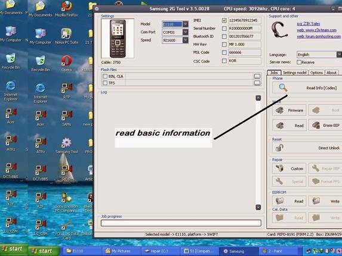Click the Job progress bar
This screenshot has width=342, height=256.
pyautogui.click(x=181, y=223)
